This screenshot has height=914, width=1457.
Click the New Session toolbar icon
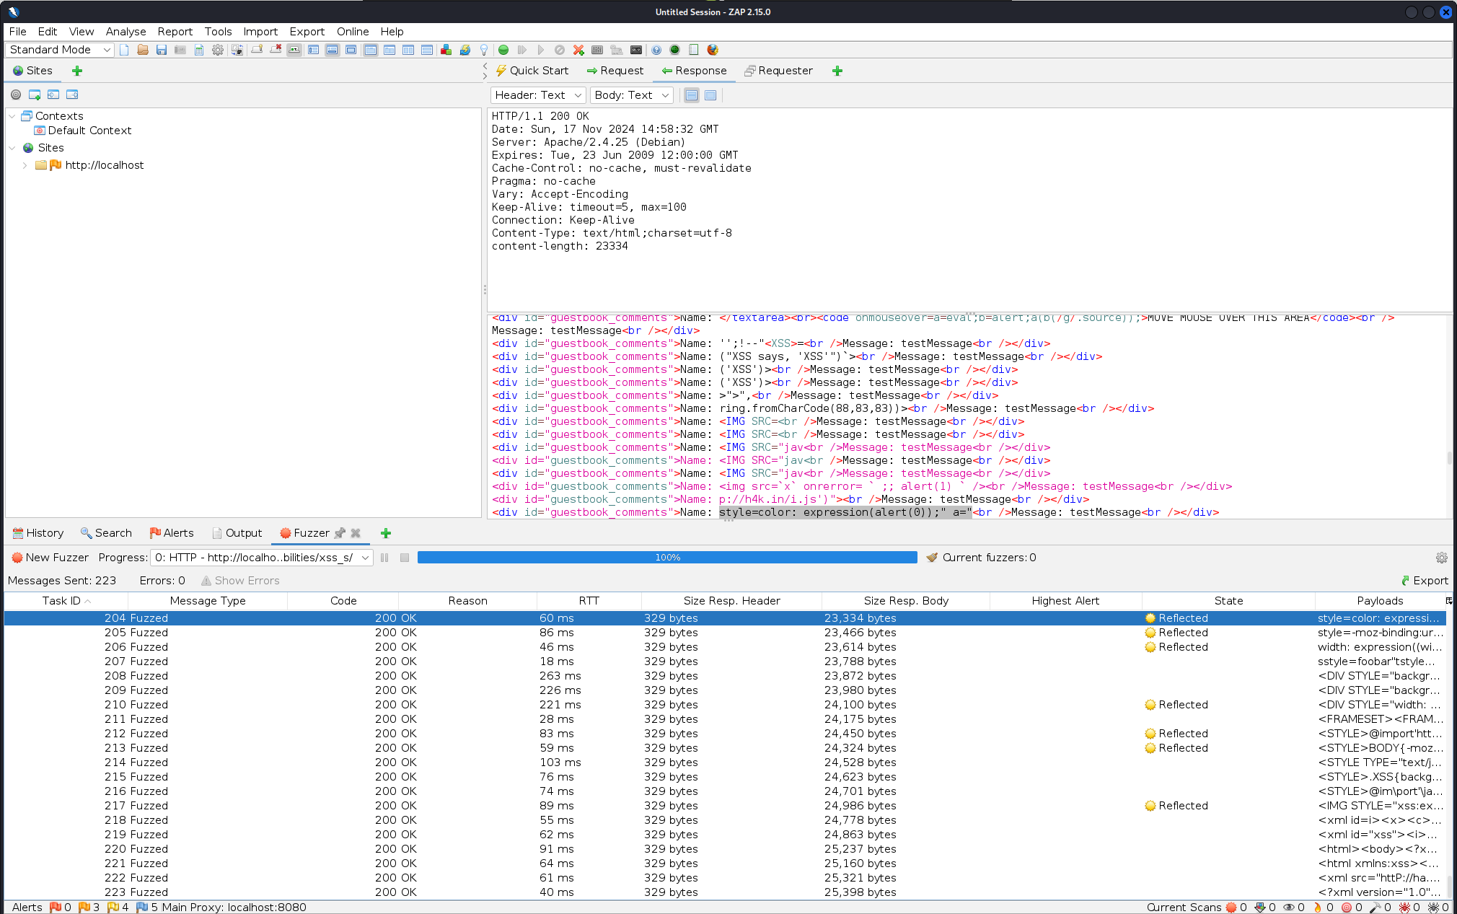124,50
